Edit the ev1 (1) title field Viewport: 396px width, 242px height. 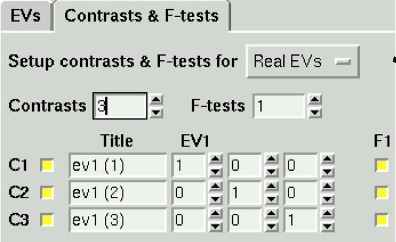[x=118, y=165]
